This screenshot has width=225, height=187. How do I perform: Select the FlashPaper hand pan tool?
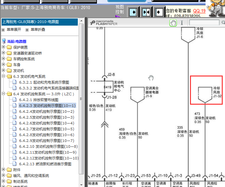[x=173, y=23]
